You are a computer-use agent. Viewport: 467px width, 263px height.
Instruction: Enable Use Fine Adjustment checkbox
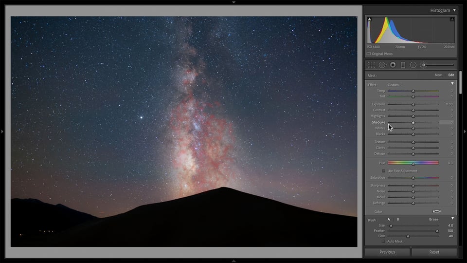(384, 171)
